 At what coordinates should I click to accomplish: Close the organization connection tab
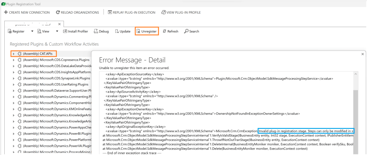[x=60, y=24]
